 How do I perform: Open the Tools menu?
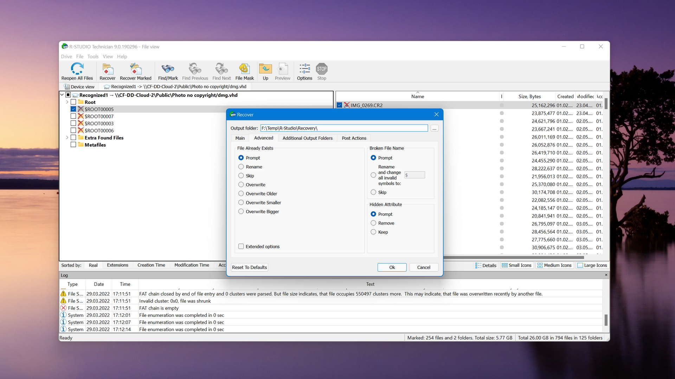click(93, 56)
